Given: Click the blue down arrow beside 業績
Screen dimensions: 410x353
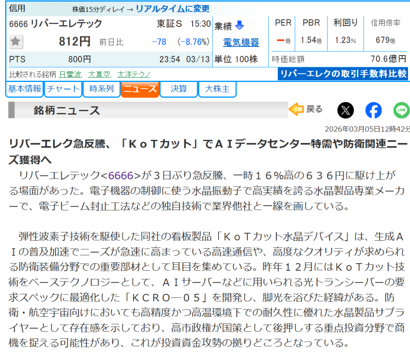Looking at the screenshot, I should pos(239,26).
